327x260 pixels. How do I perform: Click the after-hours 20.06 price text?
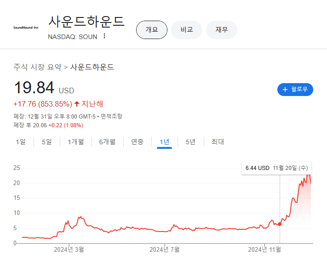40,125
